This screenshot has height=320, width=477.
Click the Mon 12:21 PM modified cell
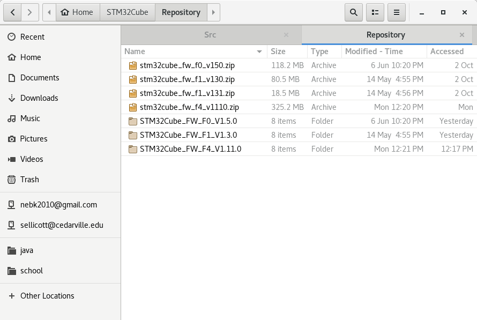click(x=399, y=149)
